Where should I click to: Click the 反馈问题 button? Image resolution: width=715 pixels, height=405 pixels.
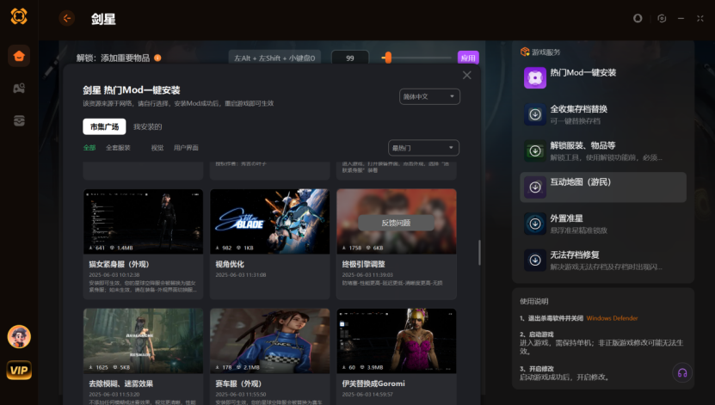coord(396,223)
